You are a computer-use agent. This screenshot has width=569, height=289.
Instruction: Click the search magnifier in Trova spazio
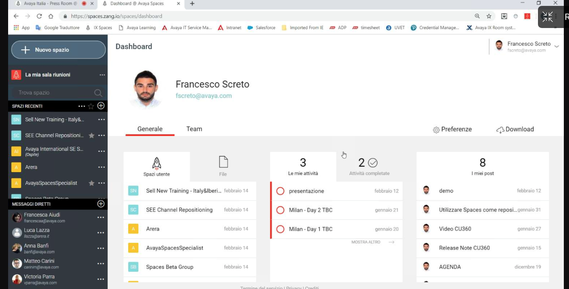coord(98,93)
